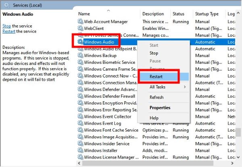
Task: Sort by the Name column header
Action: pyautogui.click(x=84, y=14)
